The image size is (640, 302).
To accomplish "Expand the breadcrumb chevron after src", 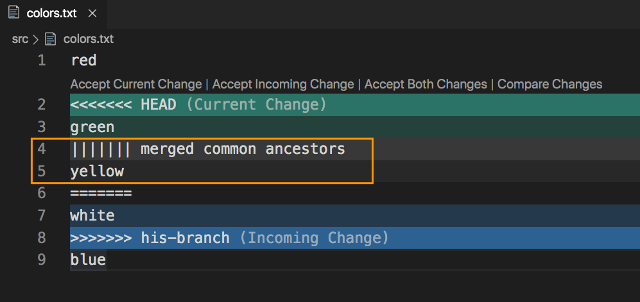I will point(36,39).
